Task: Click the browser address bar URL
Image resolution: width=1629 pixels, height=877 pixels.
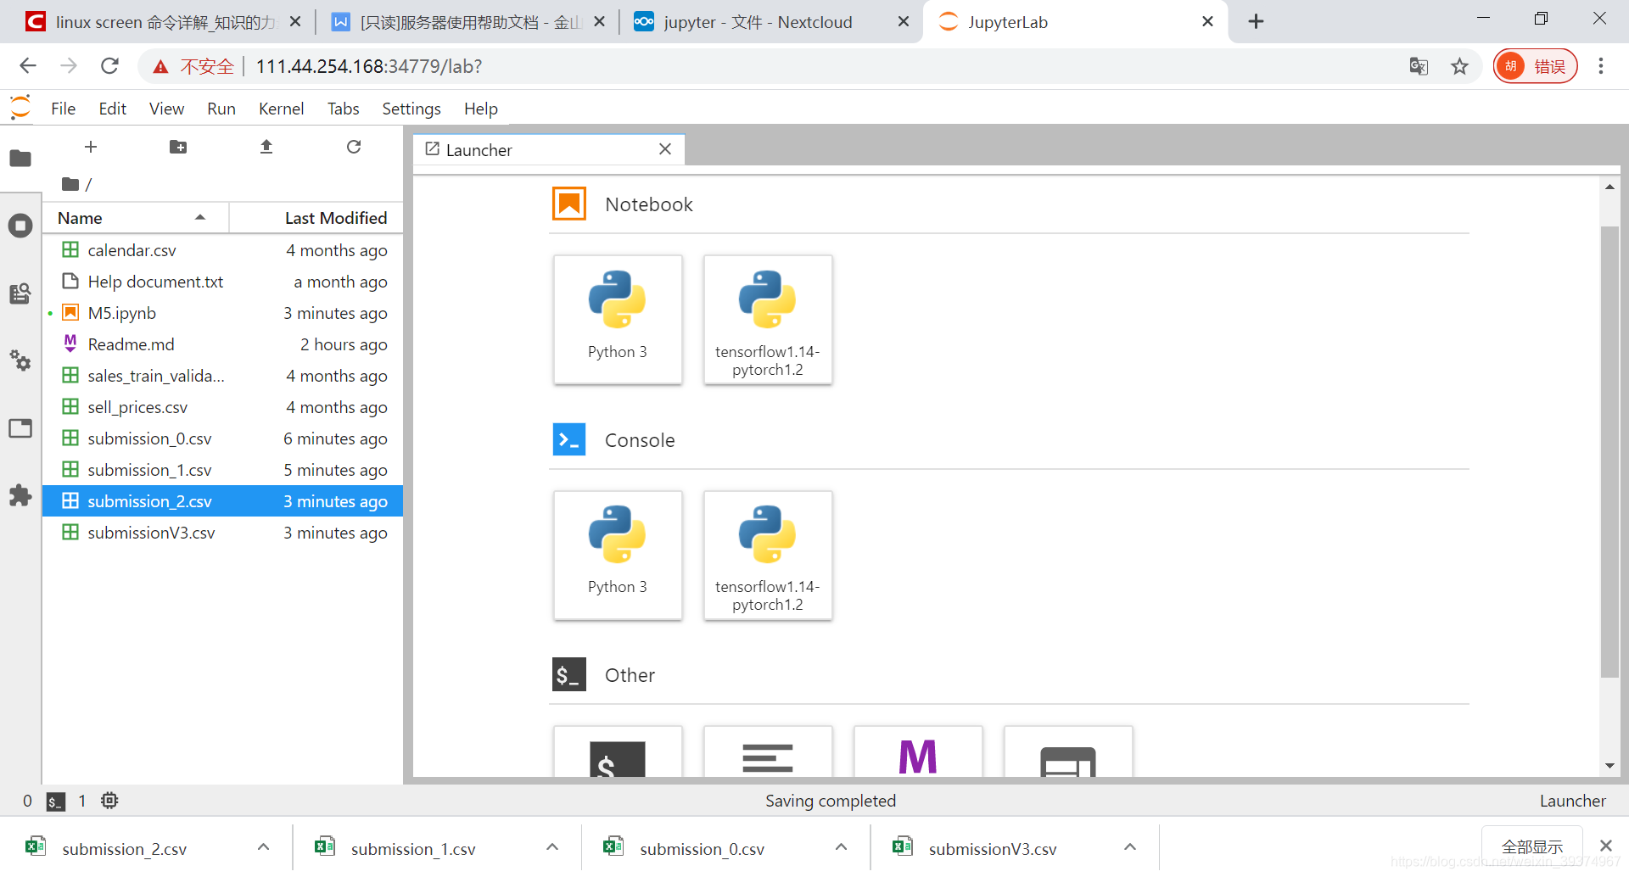Action: 369,66
